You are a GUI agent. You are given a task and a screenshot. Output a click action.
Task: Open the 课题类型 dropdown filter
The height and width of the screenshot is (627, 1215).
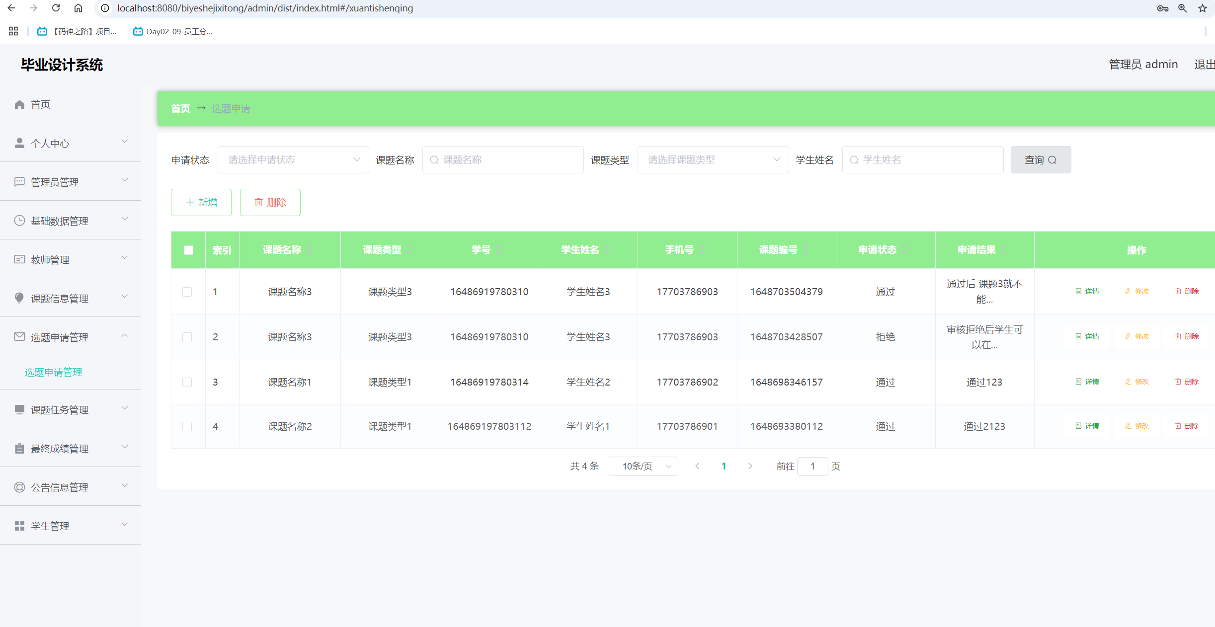pos(713,159)
